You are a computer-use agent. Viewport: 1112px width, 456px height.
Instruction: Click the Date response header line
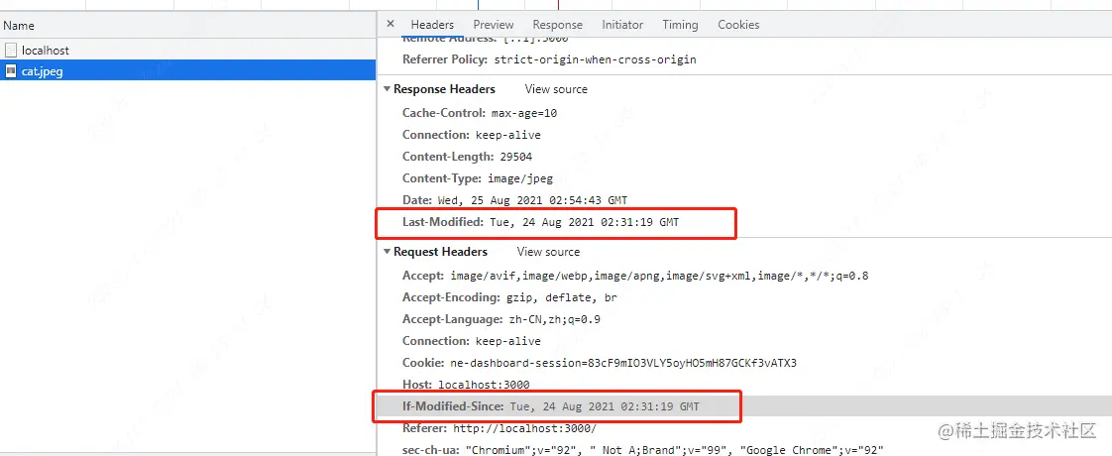514,200
